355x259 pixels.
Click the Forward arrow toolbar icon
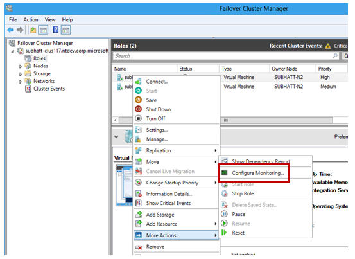(x=20, y=30)
